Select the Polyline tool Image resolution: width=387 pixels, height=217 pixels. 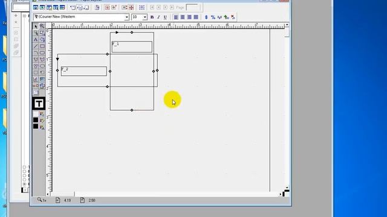coord(42,59)
